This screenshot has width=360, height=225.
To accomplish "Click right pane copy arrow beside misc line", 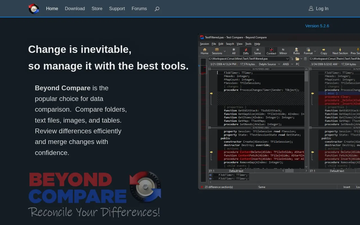I will pos(312,93).
